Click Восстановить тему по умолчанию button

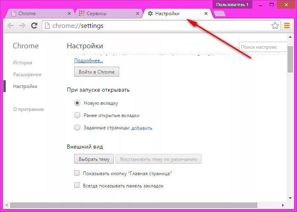[x=159, y=159]
